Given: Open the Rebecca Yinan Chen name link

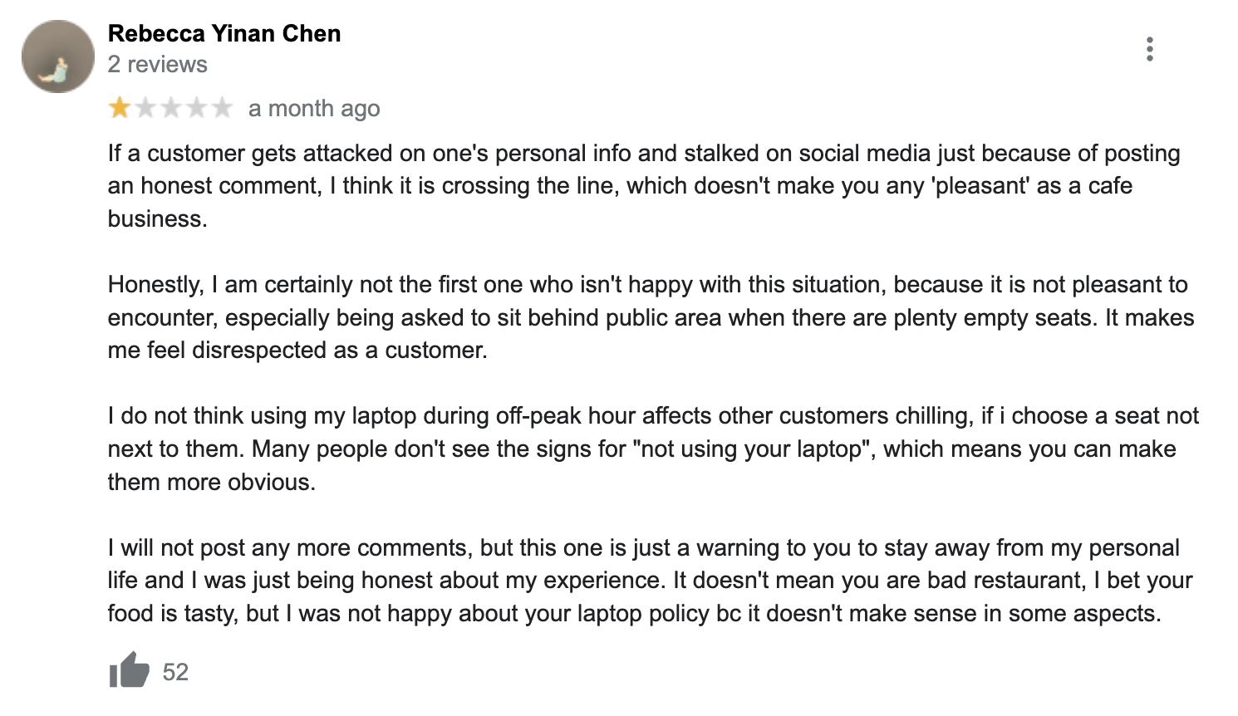Looking at the screenshot, I should click(224, 33).
